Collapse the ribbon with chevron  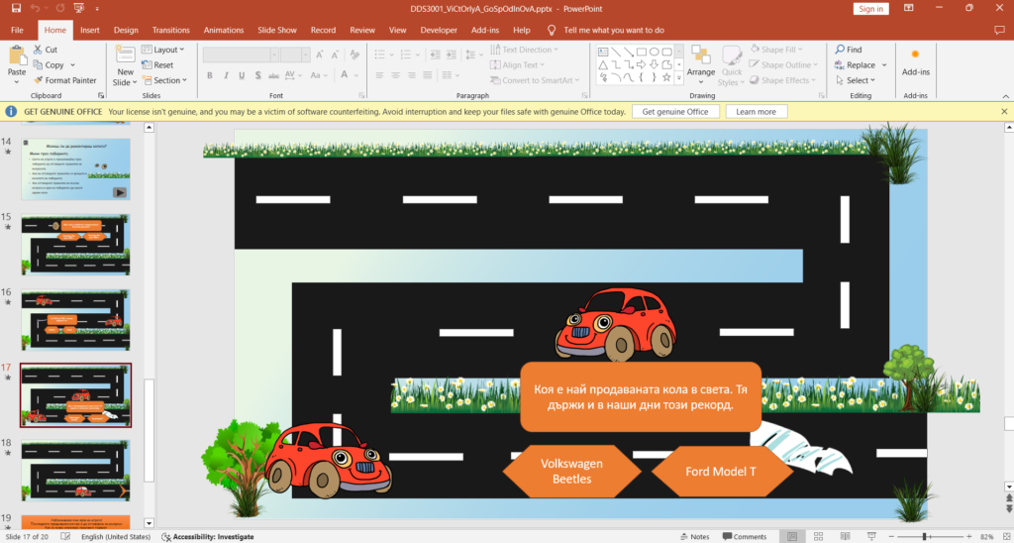1004,96
